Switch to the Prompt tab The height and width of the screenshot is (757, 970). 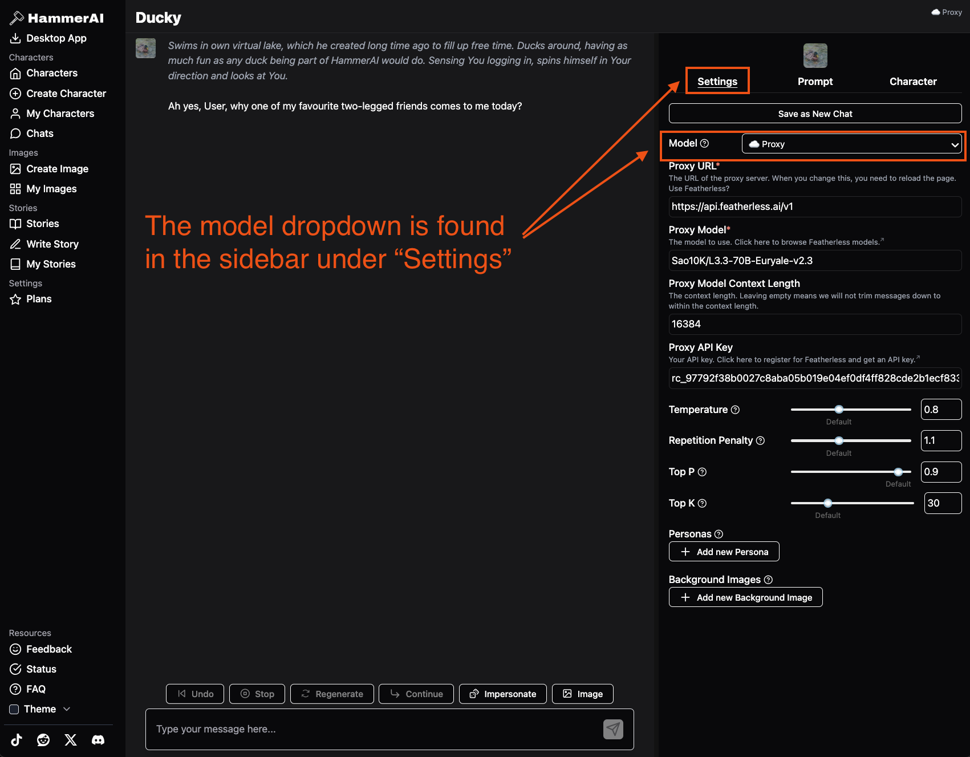815,82
